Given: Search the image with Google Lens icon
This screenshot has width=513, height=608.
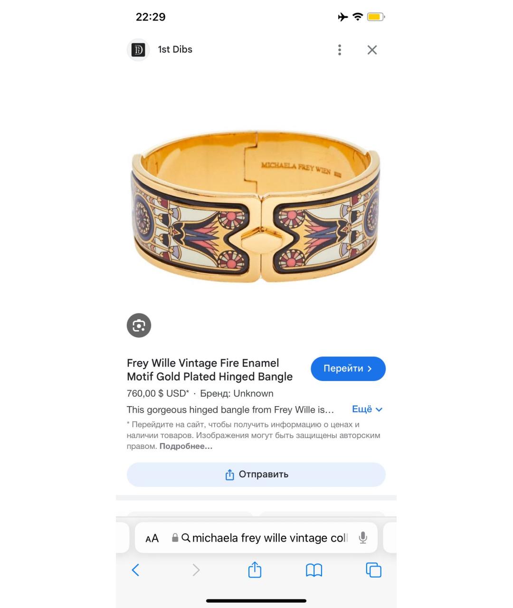Looking at the screenshot, I should tap(139, 325).
